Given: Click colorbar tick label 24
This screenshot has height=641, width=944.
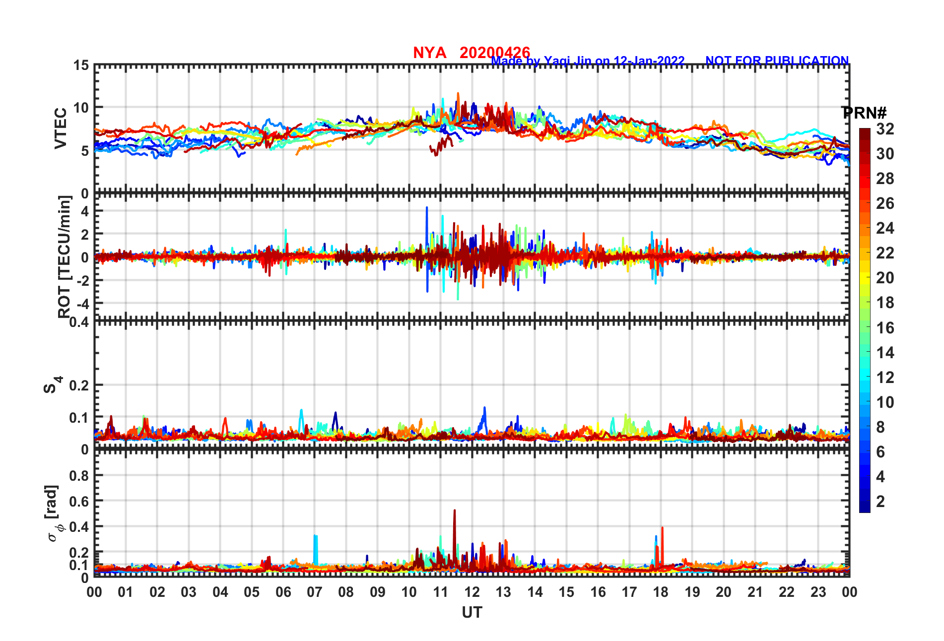Looking at the screenshot, I should click(885, 228).
